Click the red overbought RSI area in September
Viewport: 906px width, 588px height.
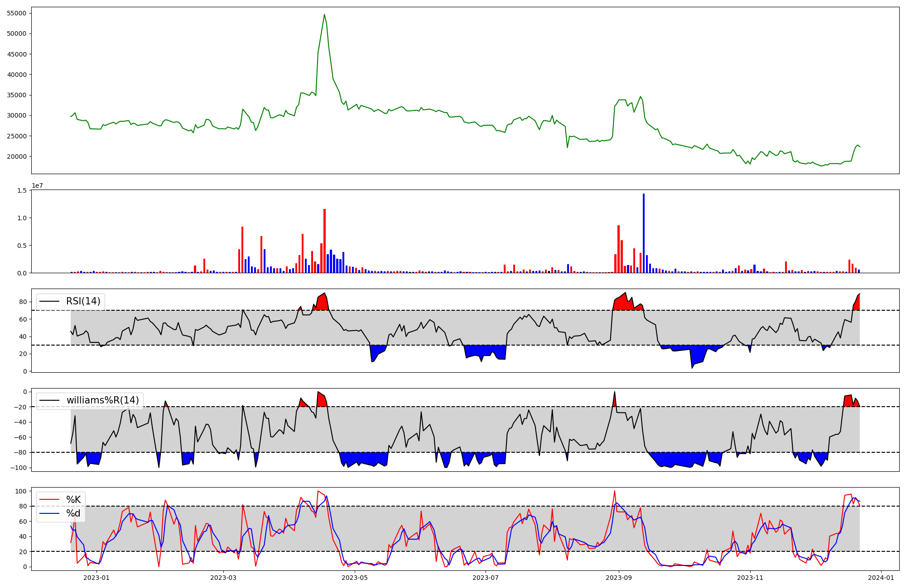[623, 303]
